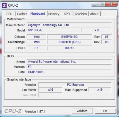Click BIOS brand Award Software International, Inc.
The height and width of the screenshot is (117, 119).
click(69, 62)
